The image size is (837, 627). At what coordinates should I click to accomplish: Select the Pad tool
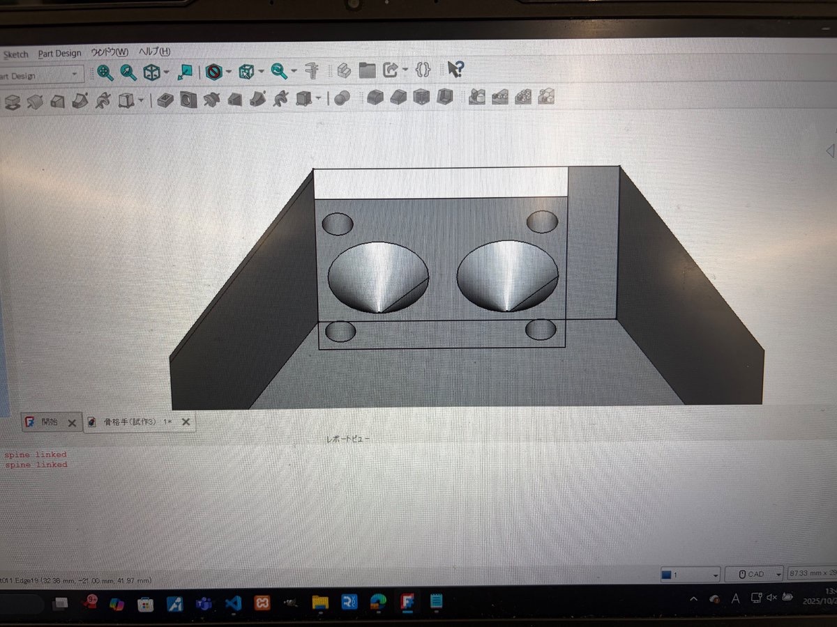coord(12,102)
